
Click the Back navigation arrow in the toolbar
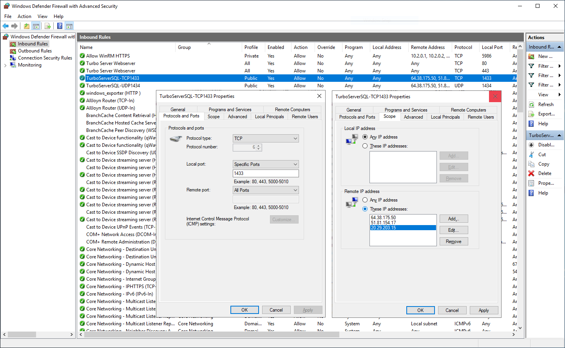(5, 26)
